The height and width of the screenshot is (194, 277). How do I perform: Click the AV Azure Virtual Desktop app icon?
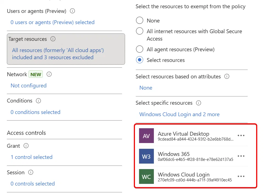coord(146,136)
